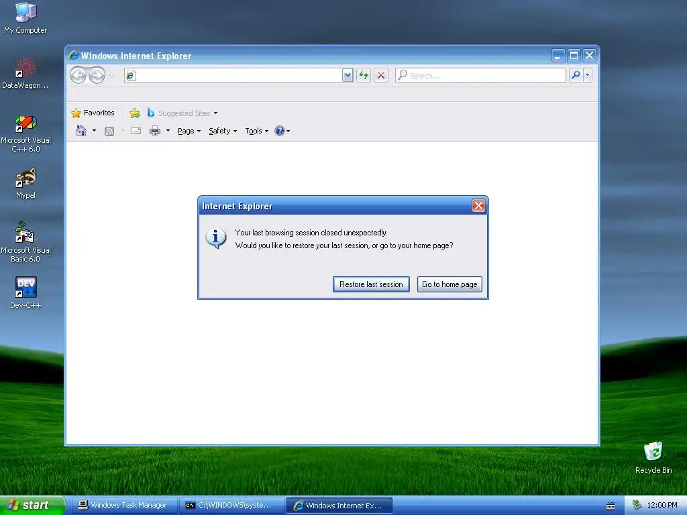Select My Computer desktop icon
This screenshot has width=687, height=515.
click(25, 18)
